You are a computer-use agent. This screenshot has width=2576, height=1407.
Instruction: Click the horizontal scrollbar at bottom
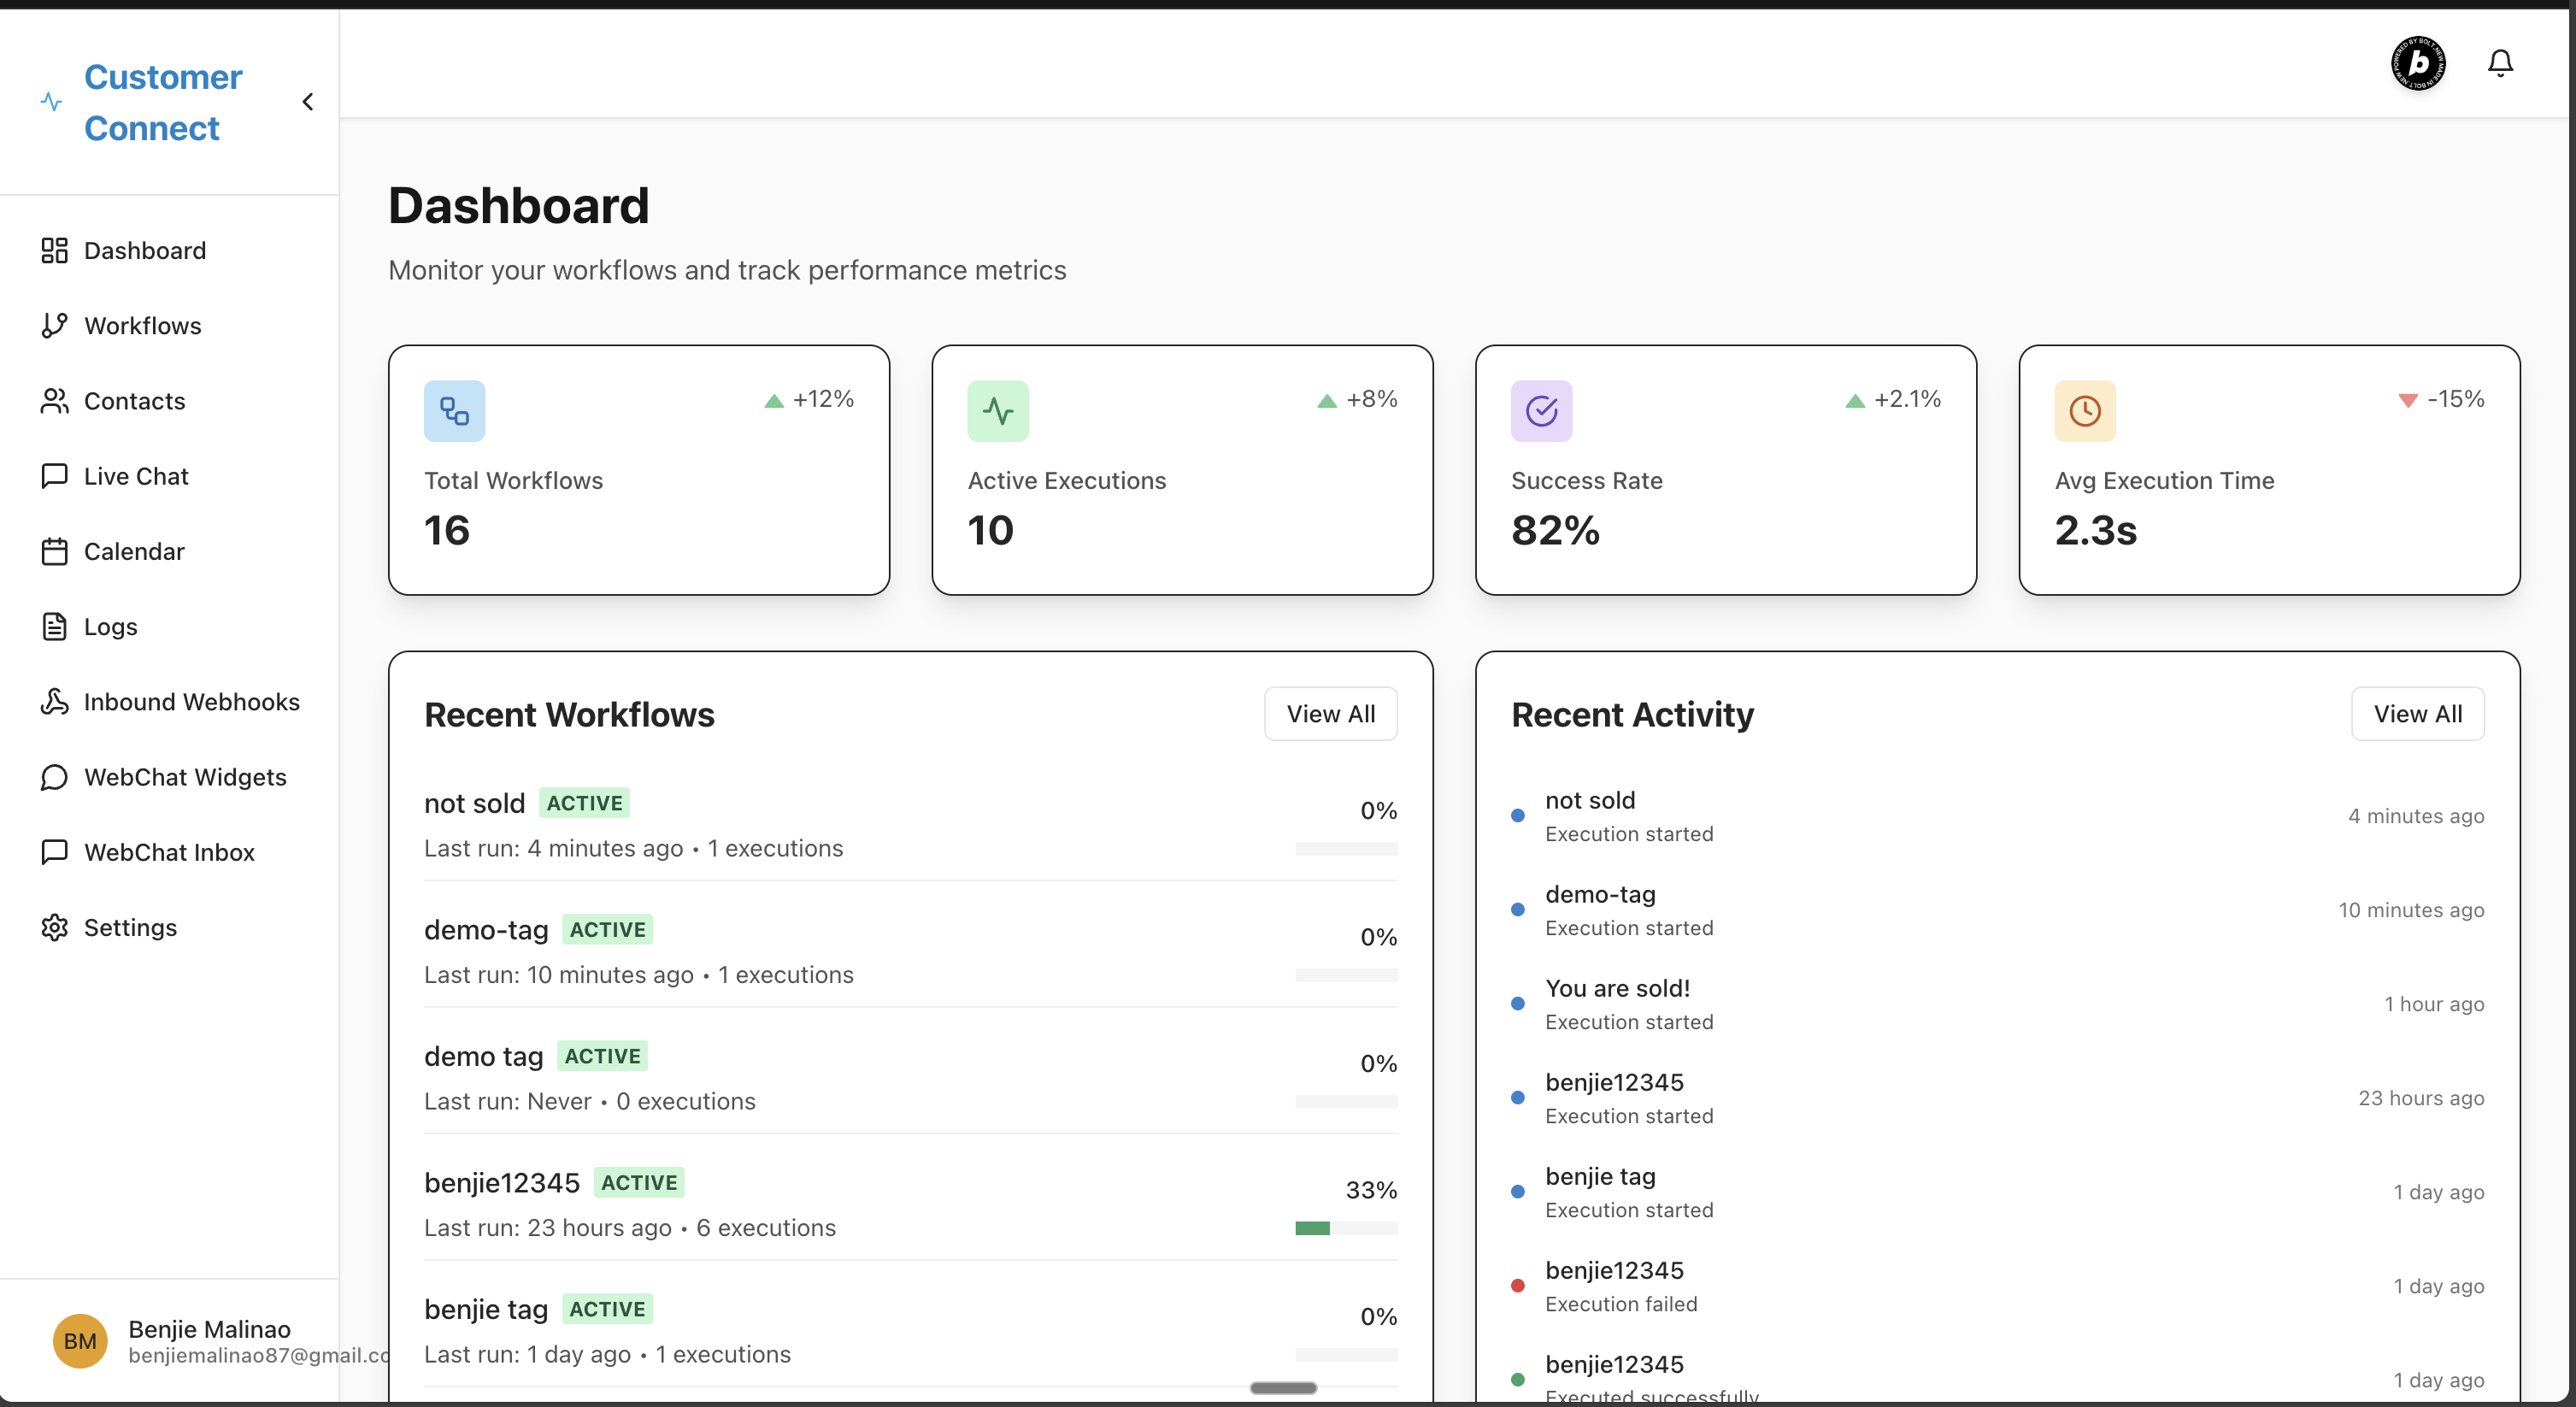point(1283,1387)
